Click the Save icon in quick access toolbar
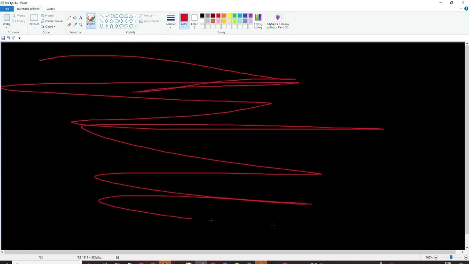The height and width of the screenshot is (264, 469). click(3, 38)
